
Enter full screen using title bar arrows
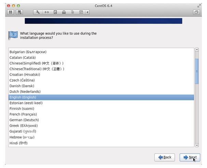(x=199, y=5)
